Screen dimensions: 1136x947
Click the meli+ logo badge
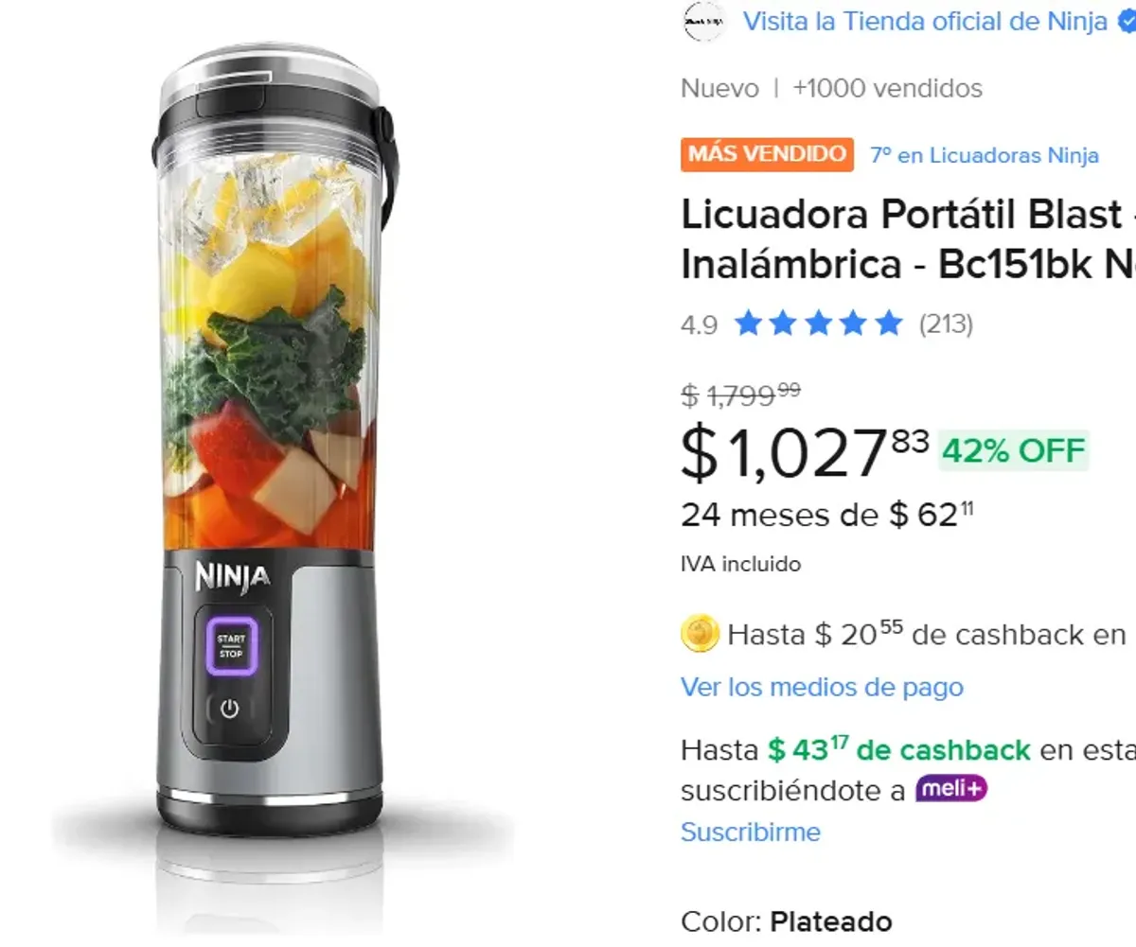(x=951, y=788)
